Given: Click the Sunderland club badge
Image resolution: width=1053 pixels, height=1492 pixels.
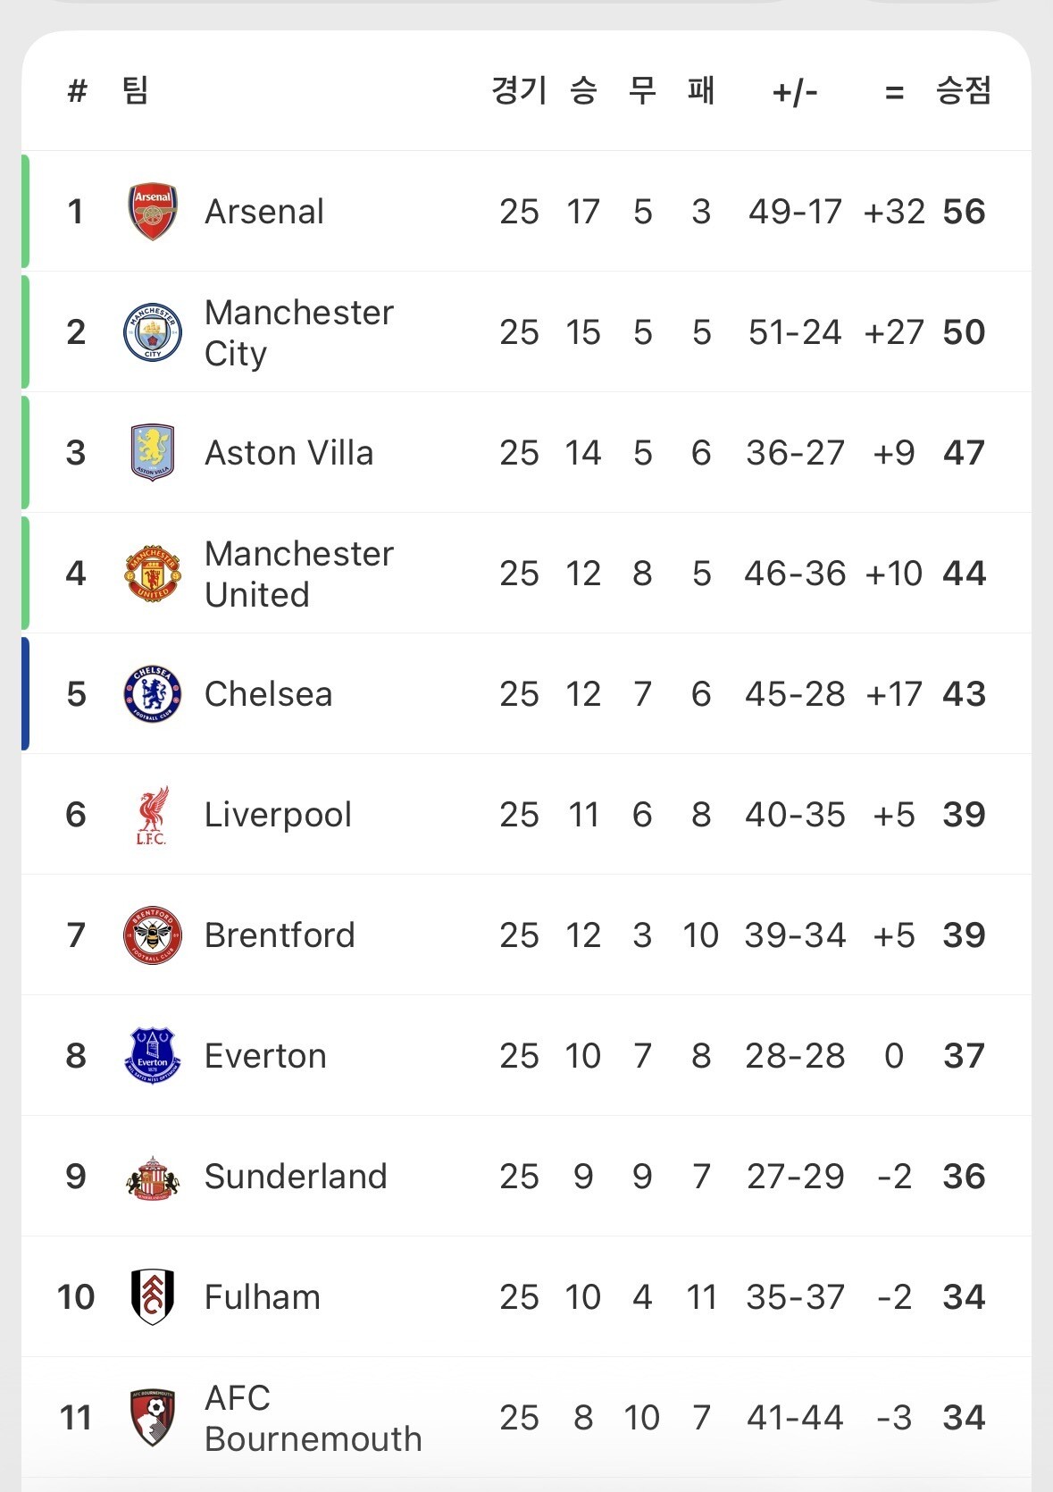Looking at the screenshot, I should (153, 1177).
